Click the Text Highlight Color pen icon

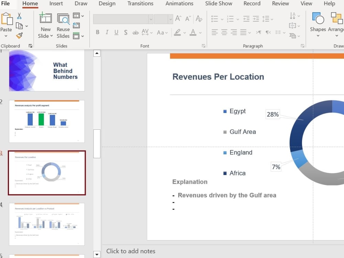point(178,32)
